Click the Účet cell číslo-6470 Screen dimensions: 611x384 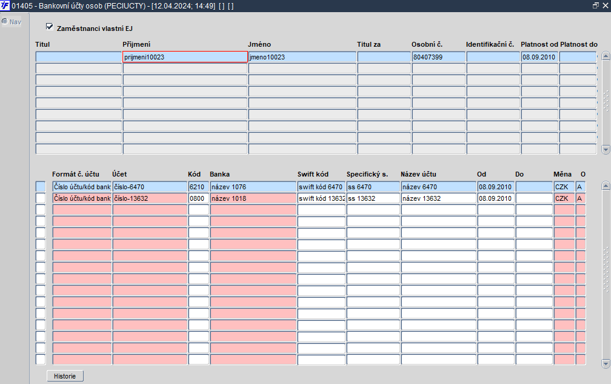click(150, 187)
